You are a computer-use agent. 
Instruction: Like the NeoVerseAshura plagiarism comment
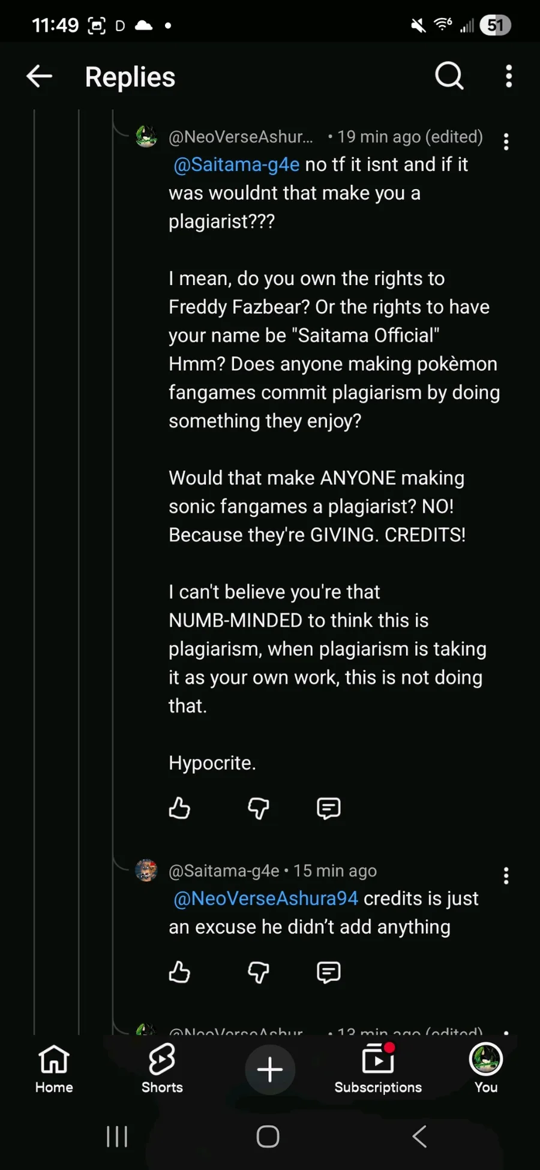[x=179, y=808]
